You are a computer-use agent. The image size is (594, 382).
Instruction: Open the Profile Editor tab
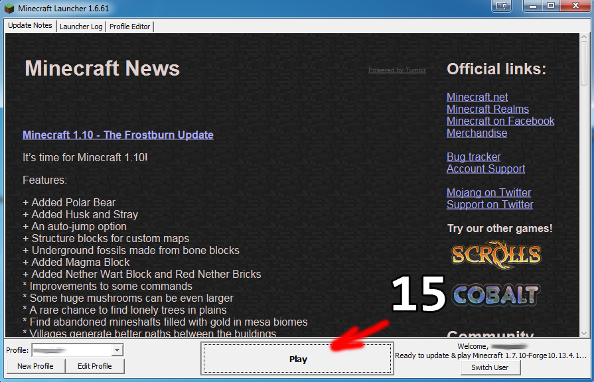(x=129, y=27)
